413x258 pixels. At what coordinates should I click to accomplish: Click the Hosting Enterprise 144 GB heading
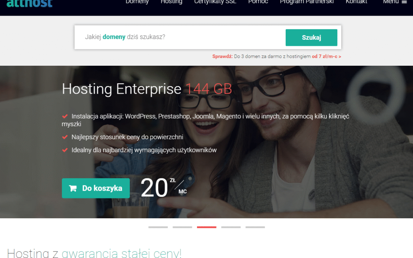pos(147,89)
